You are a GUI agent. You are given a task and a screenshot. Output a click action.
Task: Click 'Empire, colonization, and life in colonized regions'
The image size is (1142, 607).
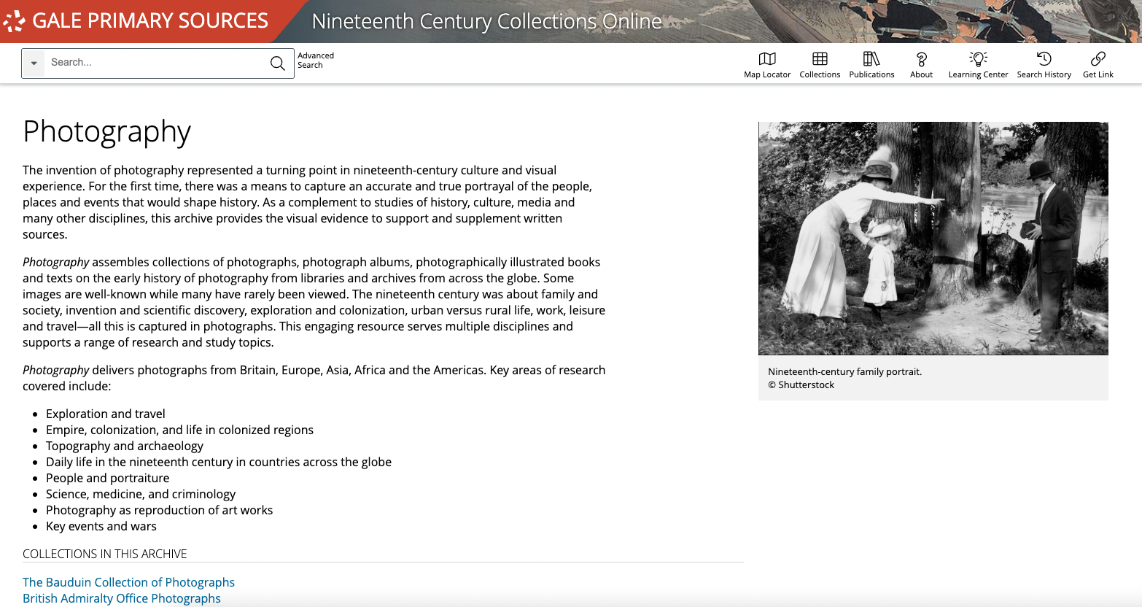pos(179,430)
